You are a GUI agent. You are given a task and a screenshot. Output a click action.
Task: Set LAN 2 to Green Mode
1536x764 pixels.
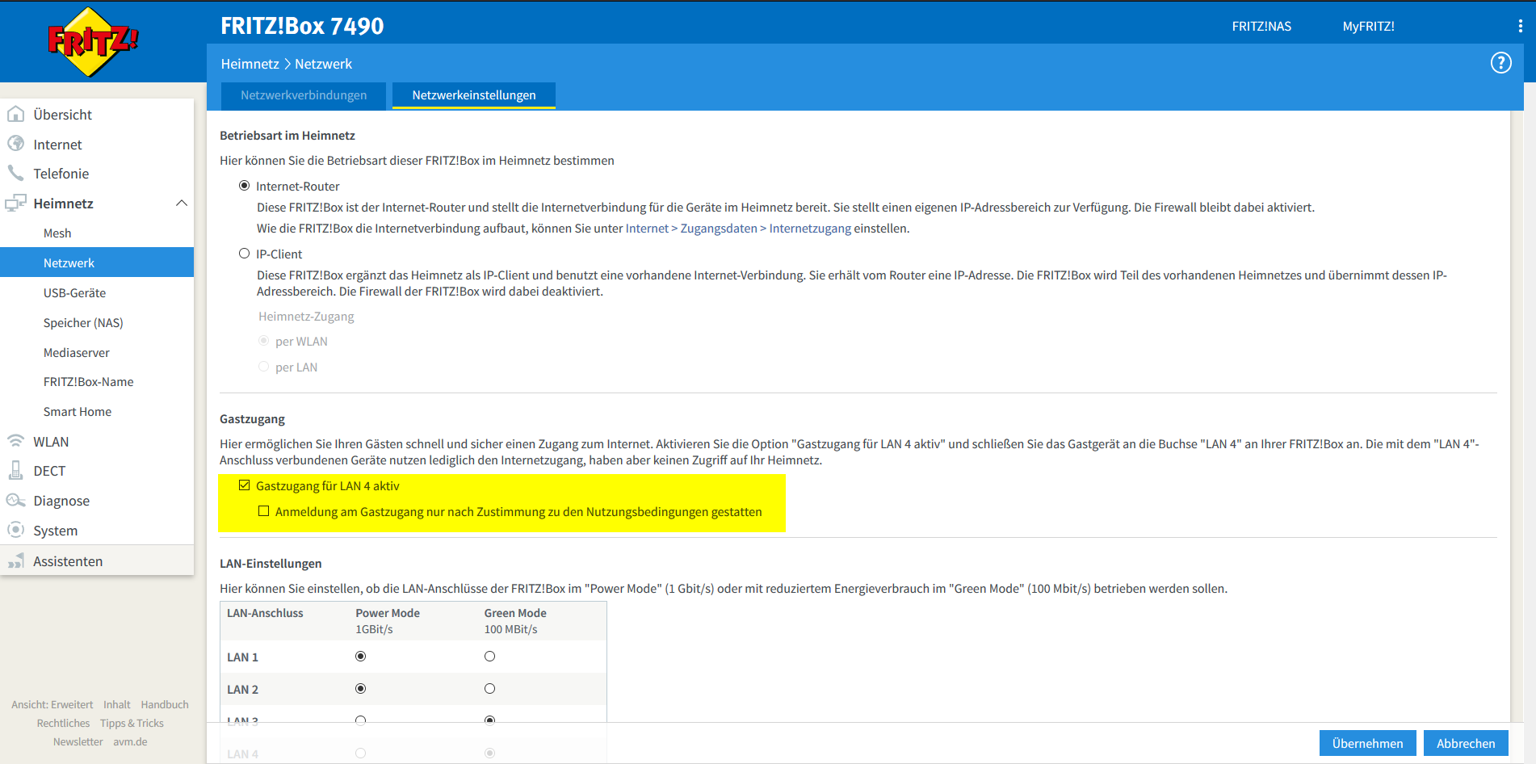pyautogui.click(x=489, y=689)
